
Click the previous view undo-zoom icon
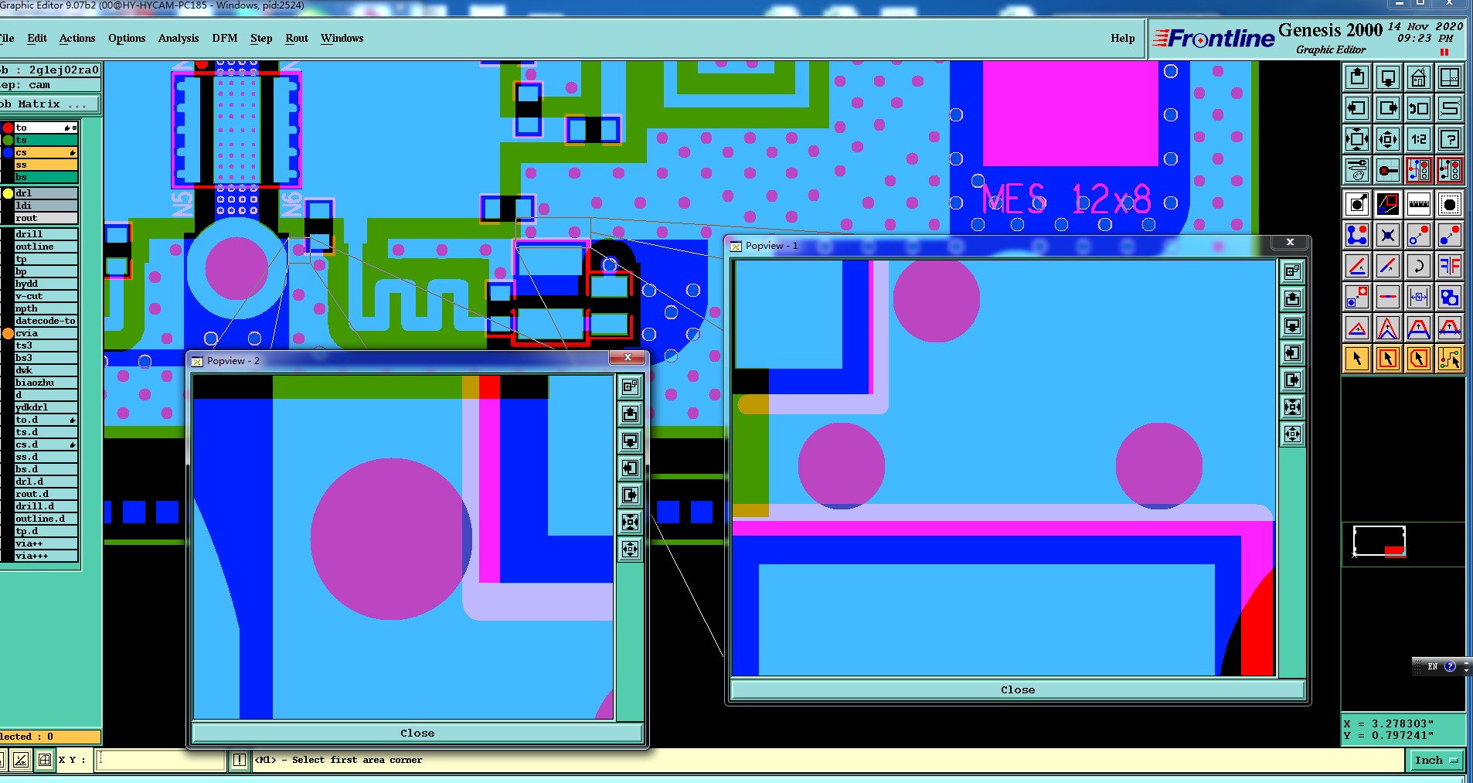click(x=1419, y=108)
